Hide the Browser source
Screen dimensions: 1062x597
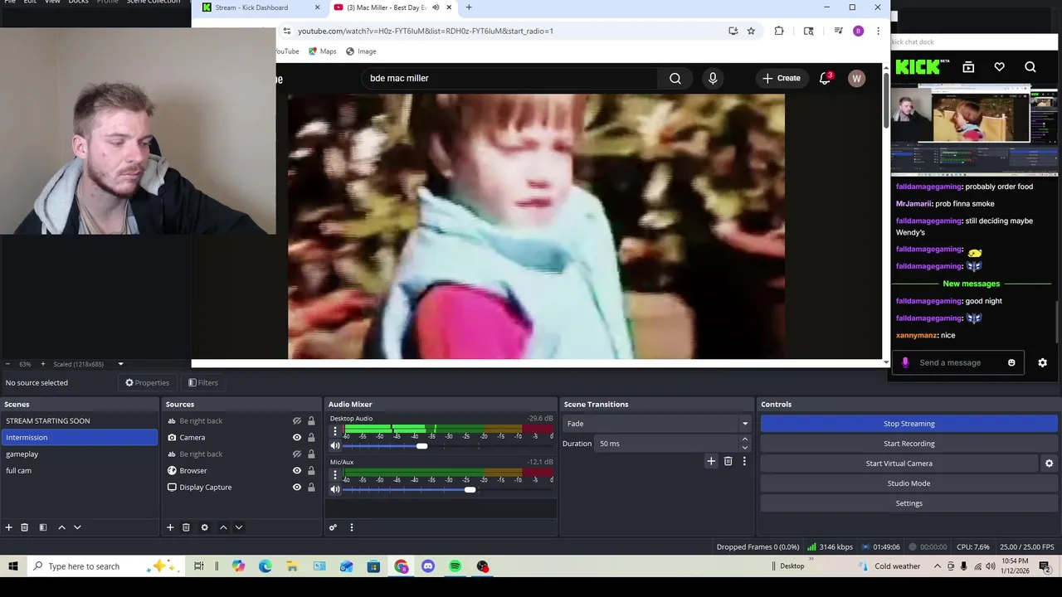[x=296, y=471]
